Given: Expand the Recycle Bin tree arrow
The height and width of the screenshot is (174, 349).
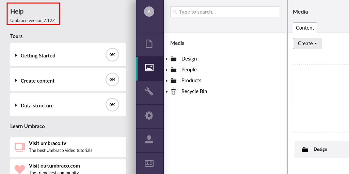Looking at the screenshot, I should 167,91.
